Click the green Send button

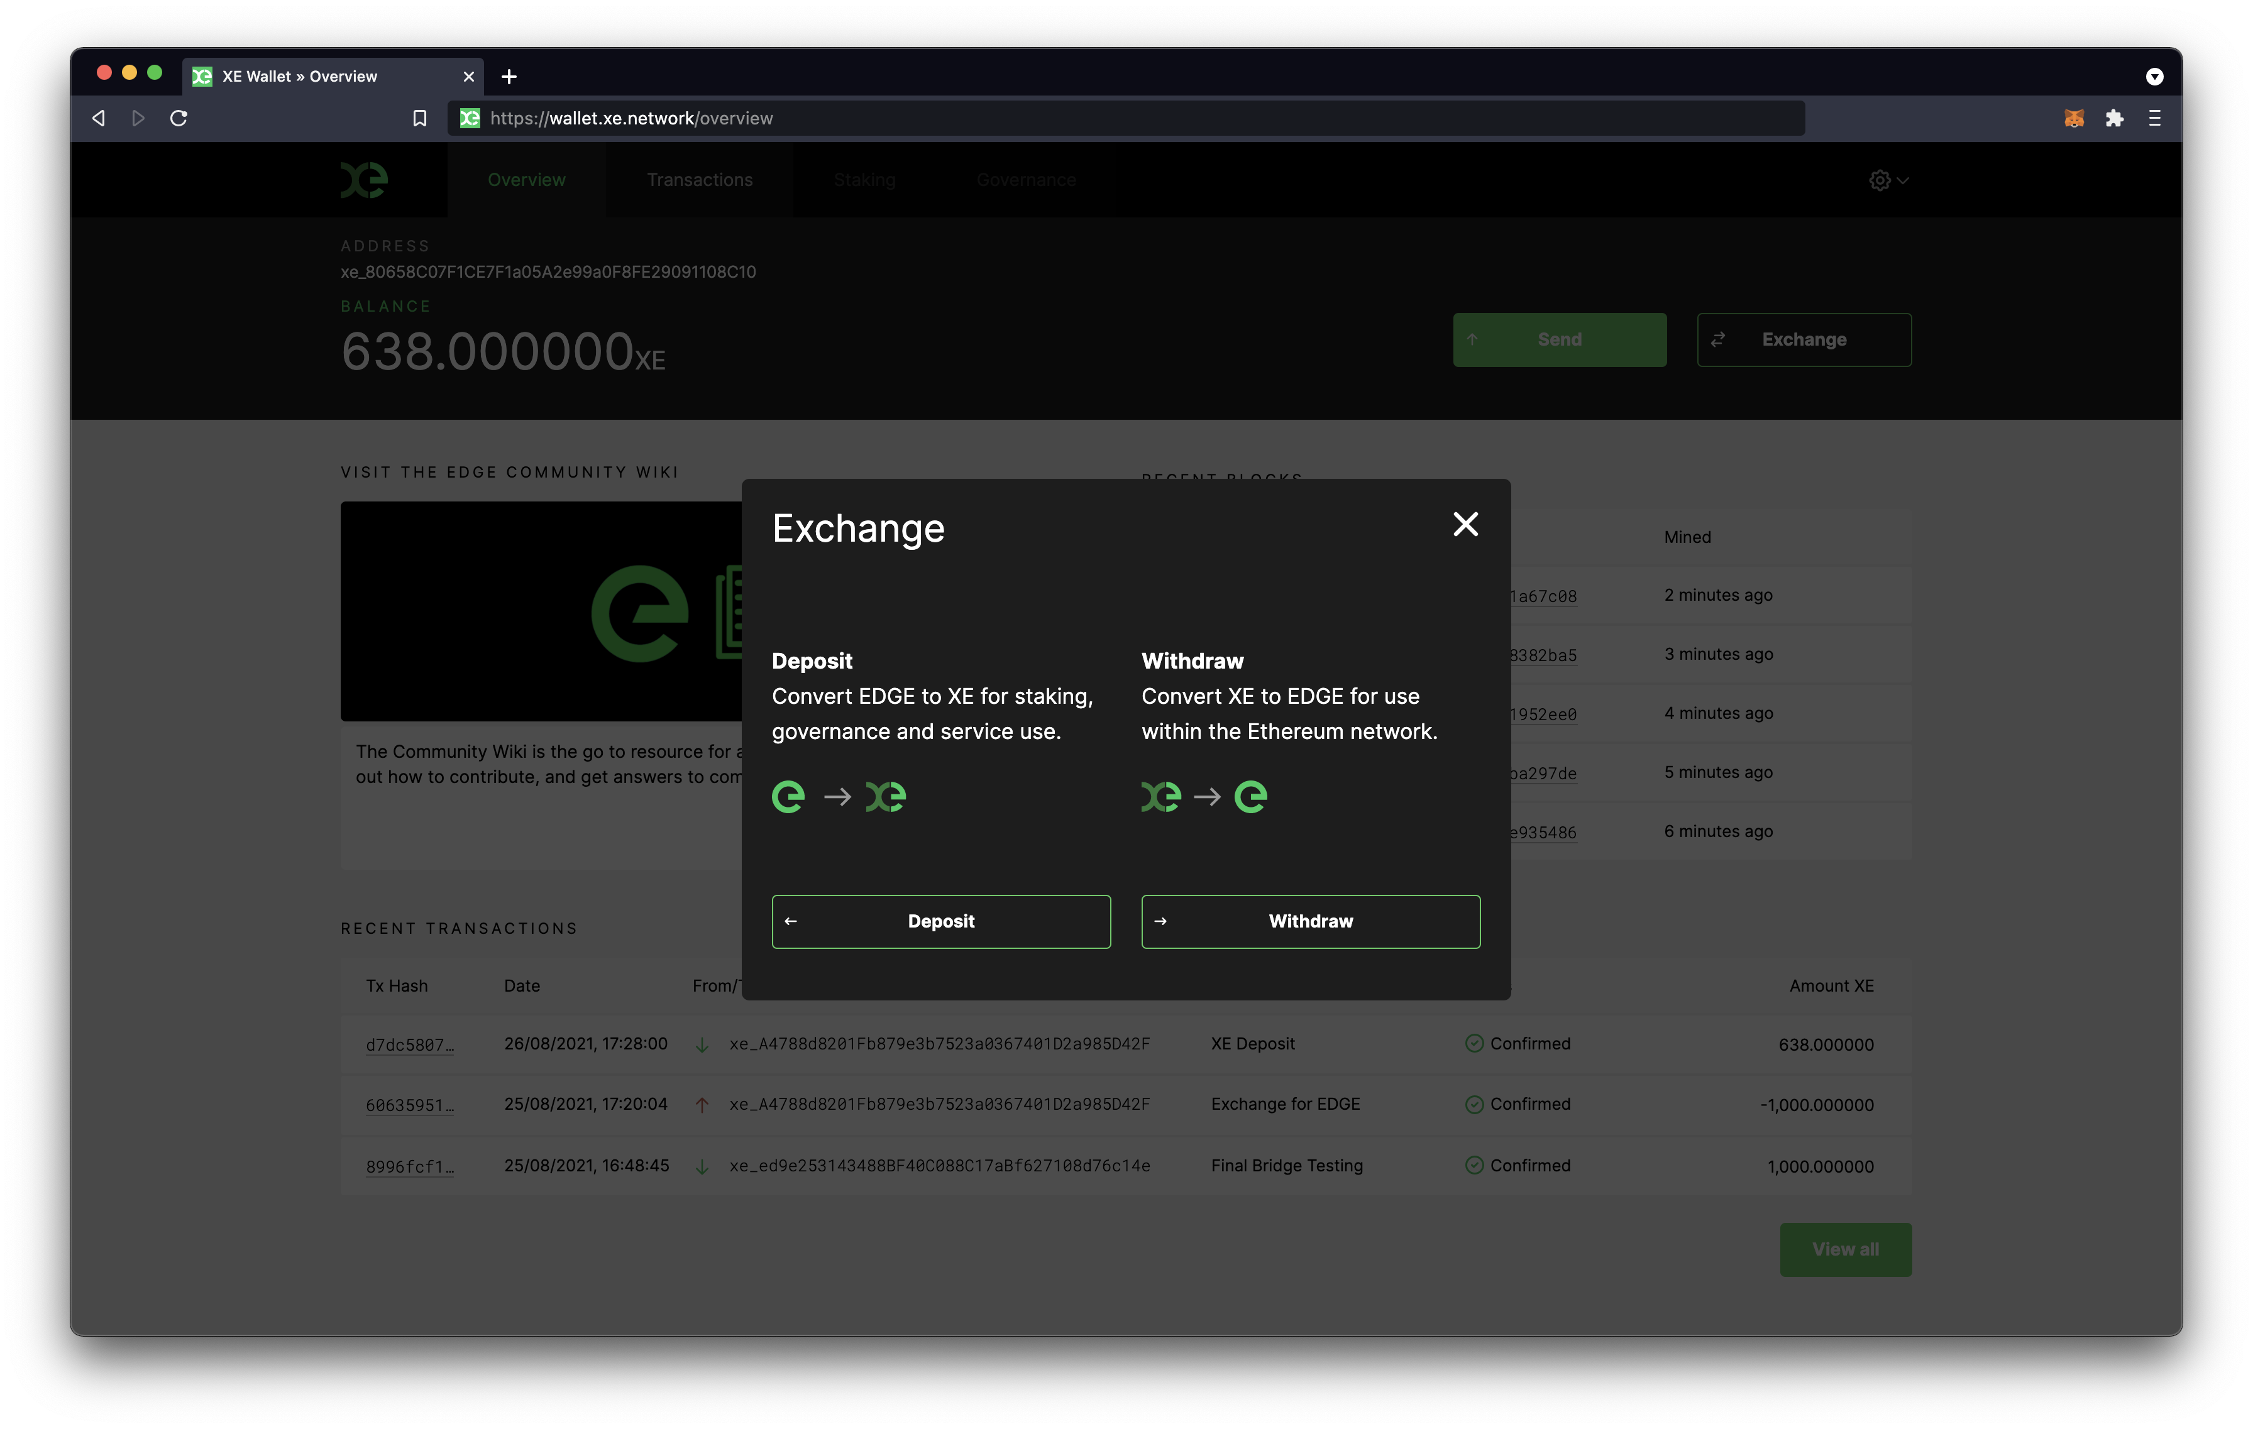(1559, 339)
